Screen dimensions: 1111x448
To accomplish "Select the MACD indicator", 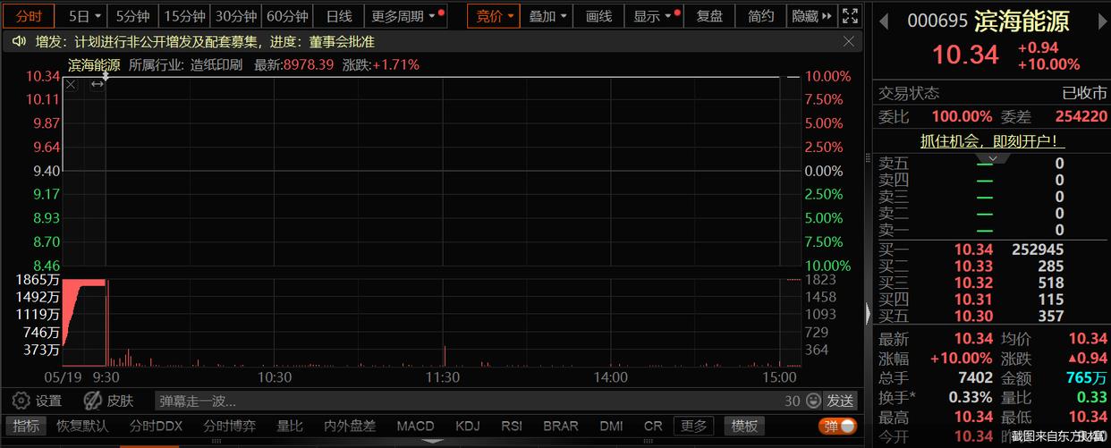I will [x=415, y=426].
